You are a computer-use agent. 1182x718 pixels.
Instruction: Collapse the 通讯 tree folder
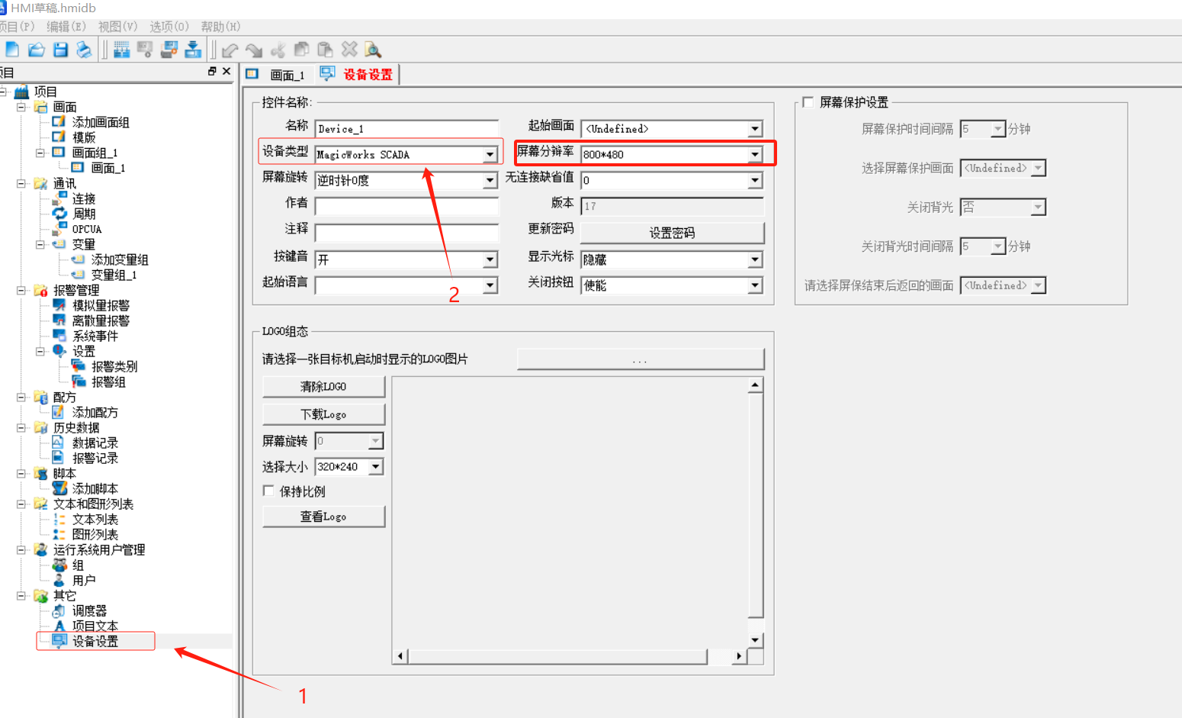click(21, 183)
